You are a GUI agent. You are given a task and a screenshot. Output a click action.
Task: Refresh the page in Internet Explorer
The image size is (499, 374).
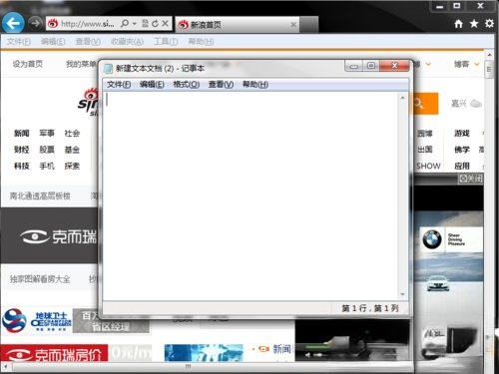point(155,24)
